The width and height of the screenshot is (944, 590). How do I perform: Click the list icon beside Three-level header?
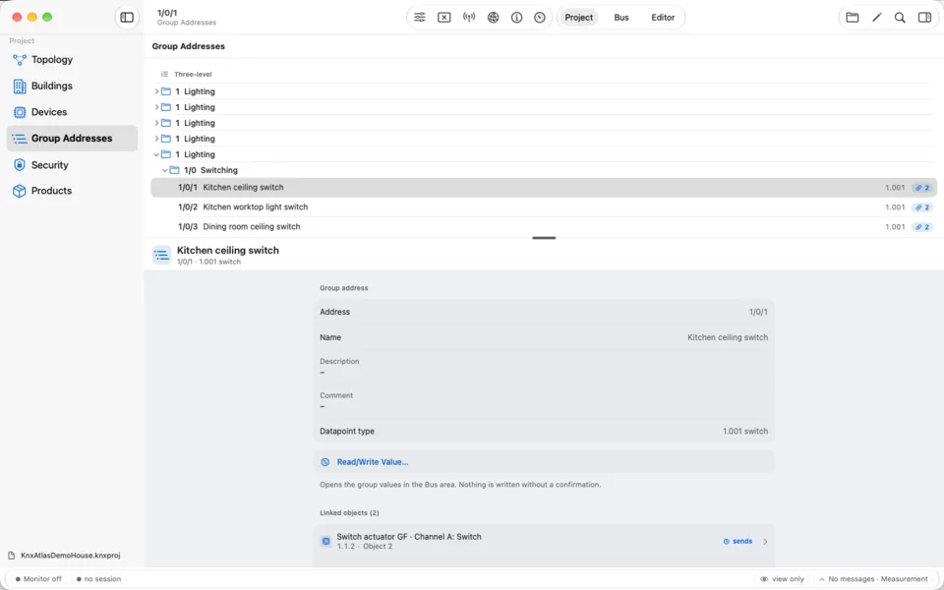click(x=164, y=74)
